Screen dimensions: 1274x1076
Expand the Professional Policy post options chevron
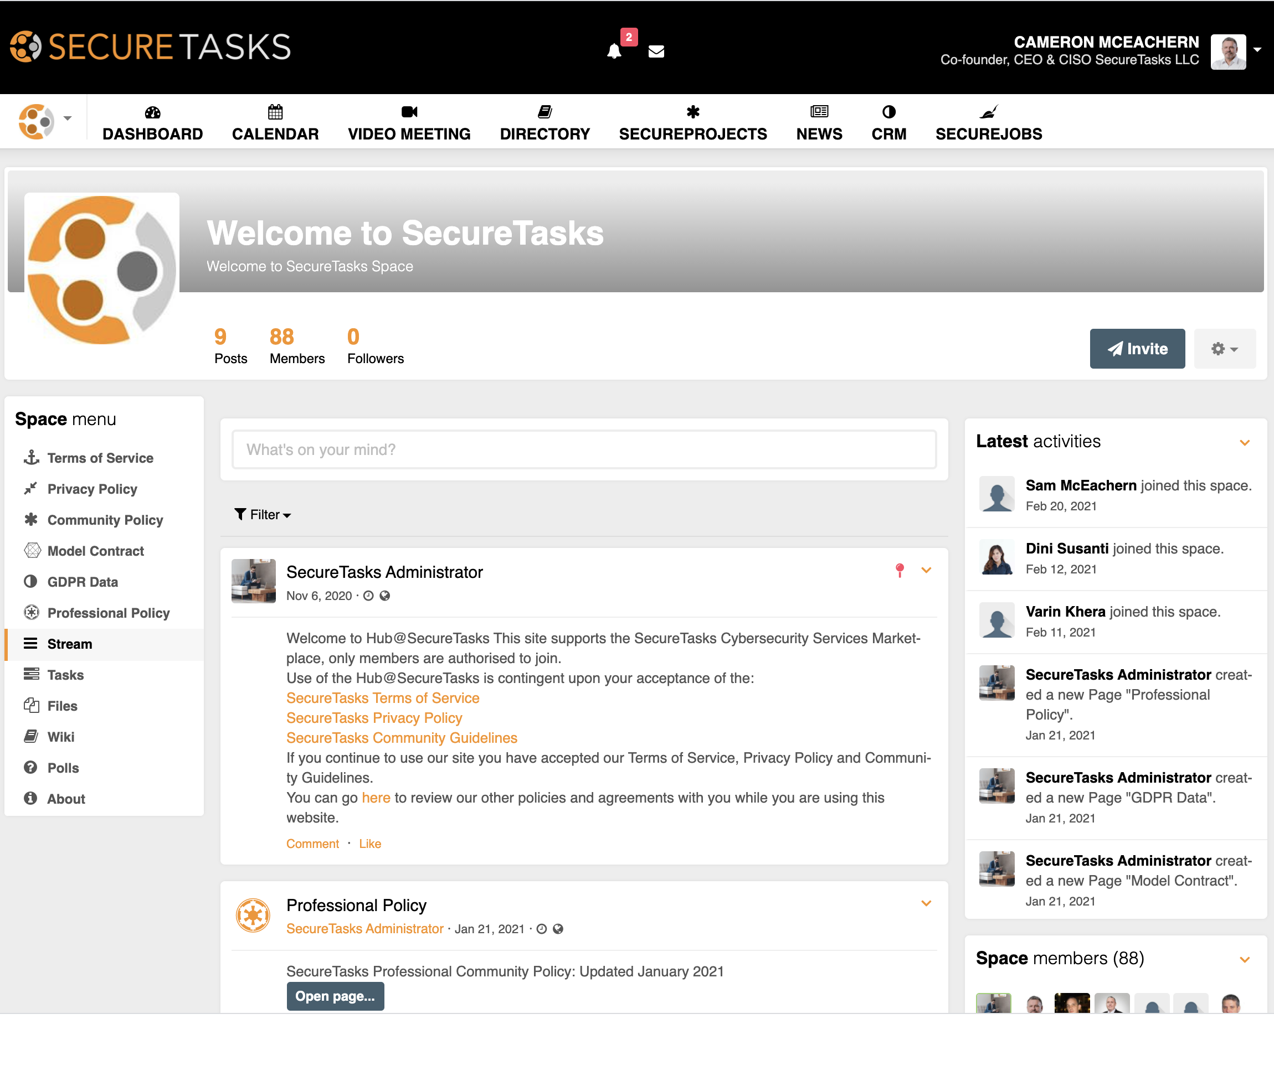point(926,903)
